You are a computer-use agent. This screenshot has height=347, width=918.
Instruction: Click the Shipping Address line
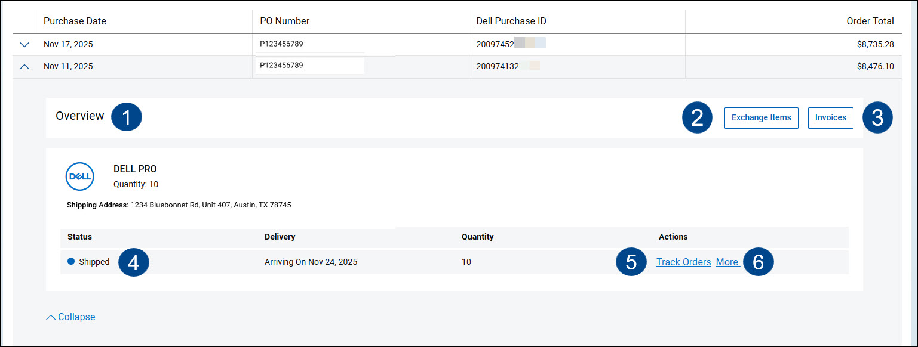pos(179,205)
